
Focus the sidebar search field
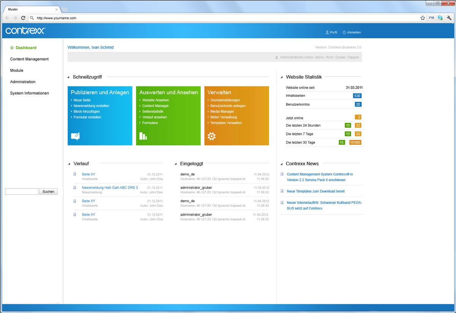click(x=22, y=191)
